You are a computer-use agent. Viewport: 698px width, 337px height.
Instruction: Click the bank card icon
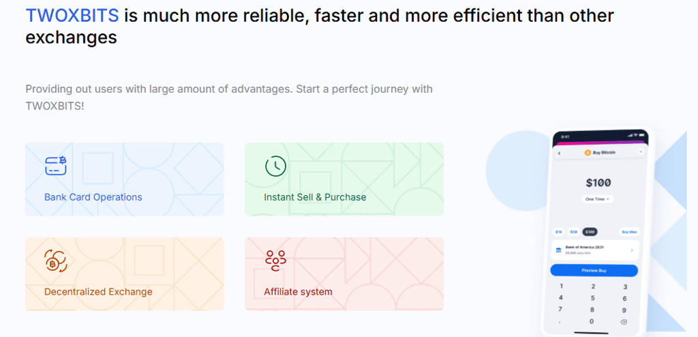click(55, 166)
